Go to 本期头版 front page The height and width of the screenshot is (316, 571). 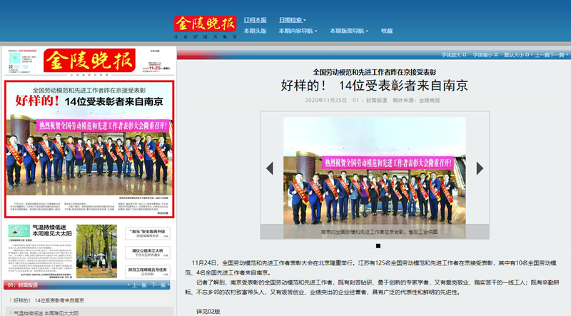255,31
